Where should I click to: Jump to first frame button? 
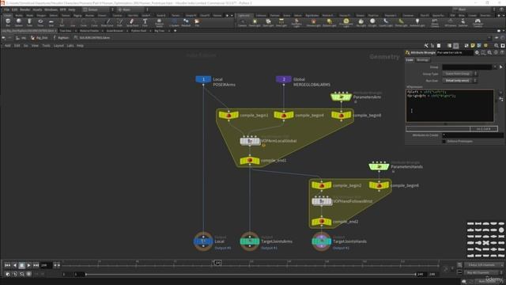(x=7, y=265)
